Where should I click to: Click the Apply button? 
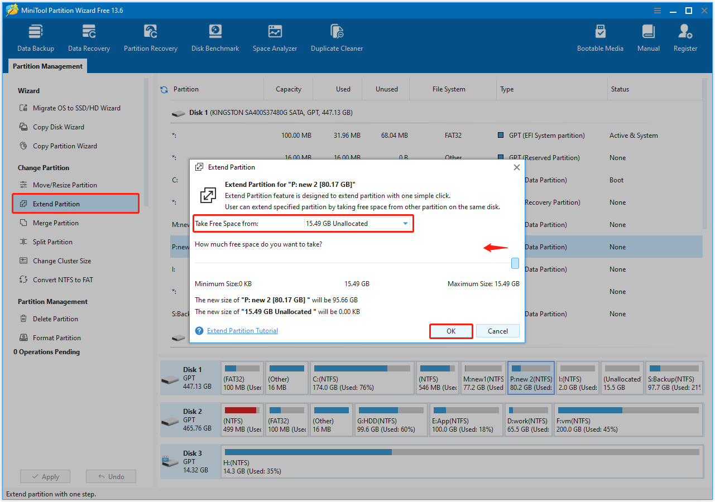(45, 477)
